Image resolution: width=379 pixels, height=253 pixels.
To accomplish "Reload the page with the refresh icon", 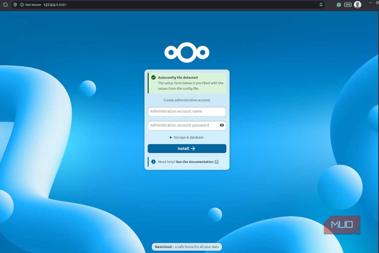I will pyautogui.click(x=5, y=5).
